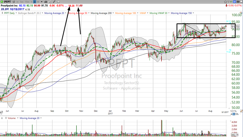Image resolution: width=243 pixels, height=137 pixels.
Task: Select the S% percent scale option
Action: [237, 114]
